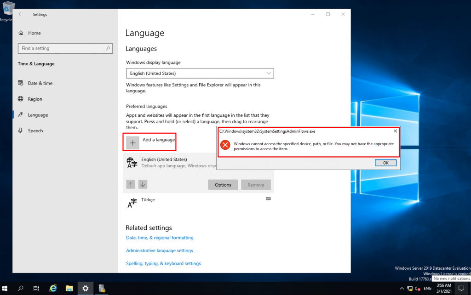The image size is (471, 295).
Task: Expand the hidden icons chevron in system tray
Action: click(401, 288)
